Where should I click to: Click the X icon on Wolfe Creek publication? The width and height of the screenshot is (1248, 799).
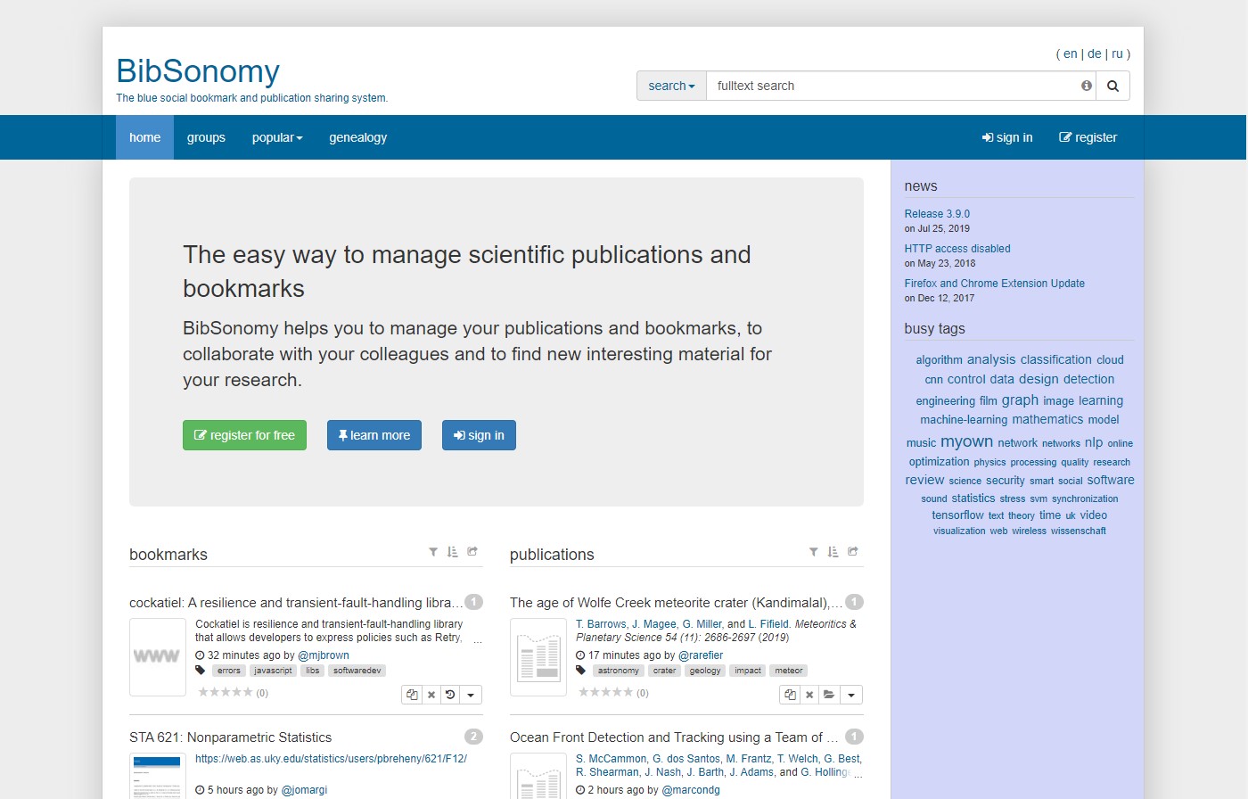(x=809, y=695)
